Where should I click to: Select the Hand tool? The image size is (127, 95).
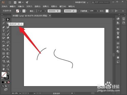pyautogui.click(x=4, y=69)
